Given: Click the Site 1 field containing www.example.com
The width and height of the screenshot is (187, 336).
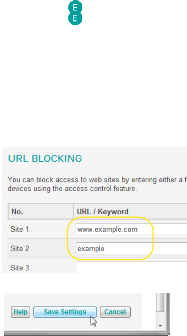Looking at the screenshot, I should [131, 229].
